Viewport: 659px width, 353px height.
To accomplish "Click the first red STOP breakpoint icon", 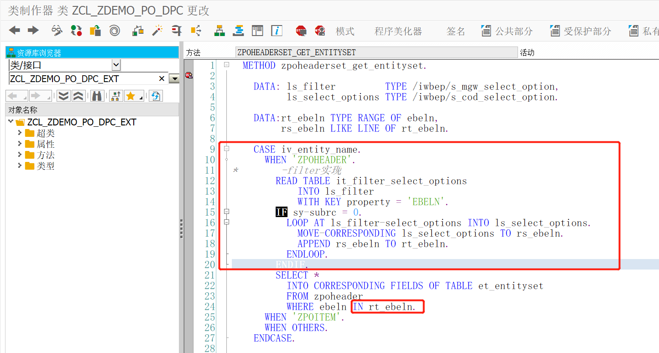I will 301,31.
